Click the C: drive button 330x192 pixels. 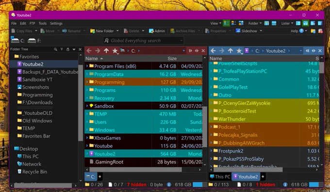pyautogui.click(x=17, y=40)
